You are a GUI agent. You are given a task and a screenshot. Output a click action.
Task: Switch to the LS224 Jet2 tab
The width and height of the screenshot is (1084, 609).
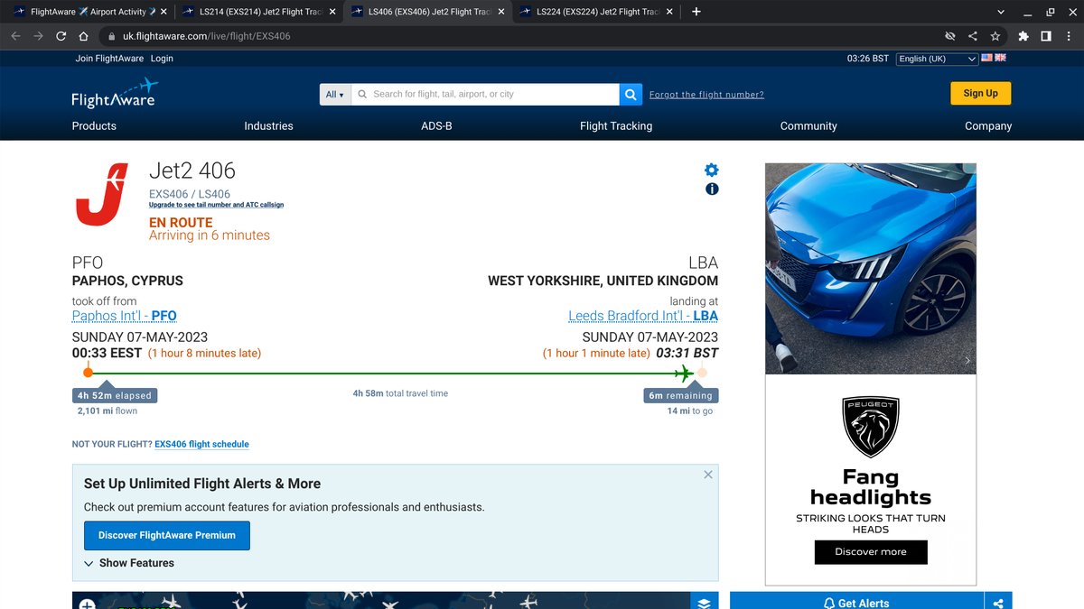click(x=596, y=12)
